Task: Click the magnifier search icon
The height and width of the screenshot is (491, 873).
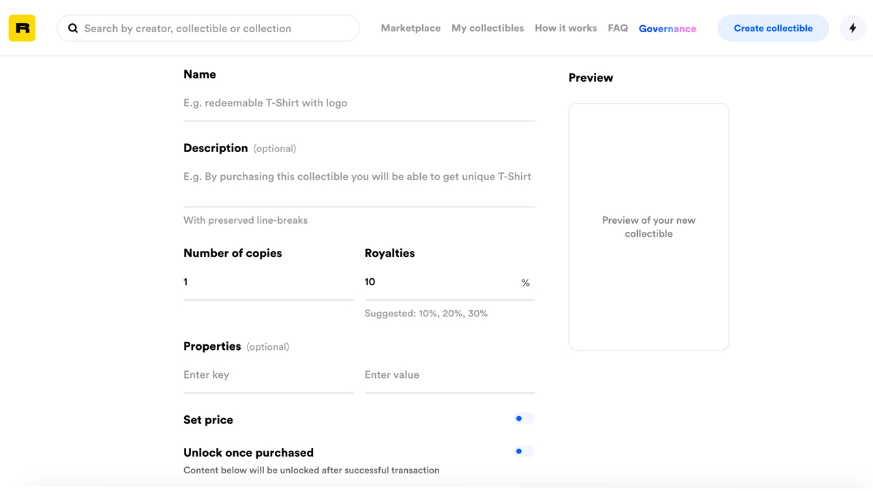Action: [x=73, y=28]
